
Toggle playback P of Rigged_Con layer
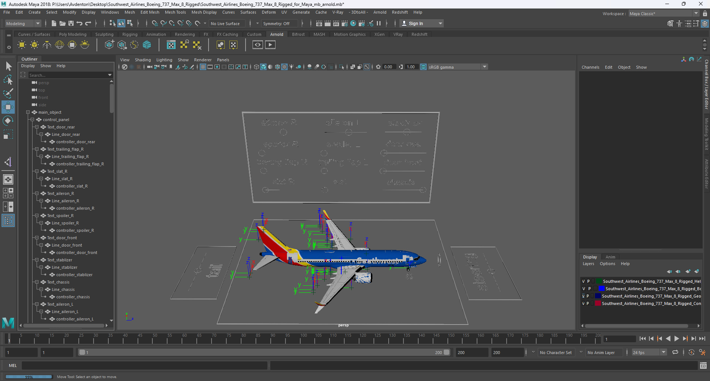(x=588, y=303)
